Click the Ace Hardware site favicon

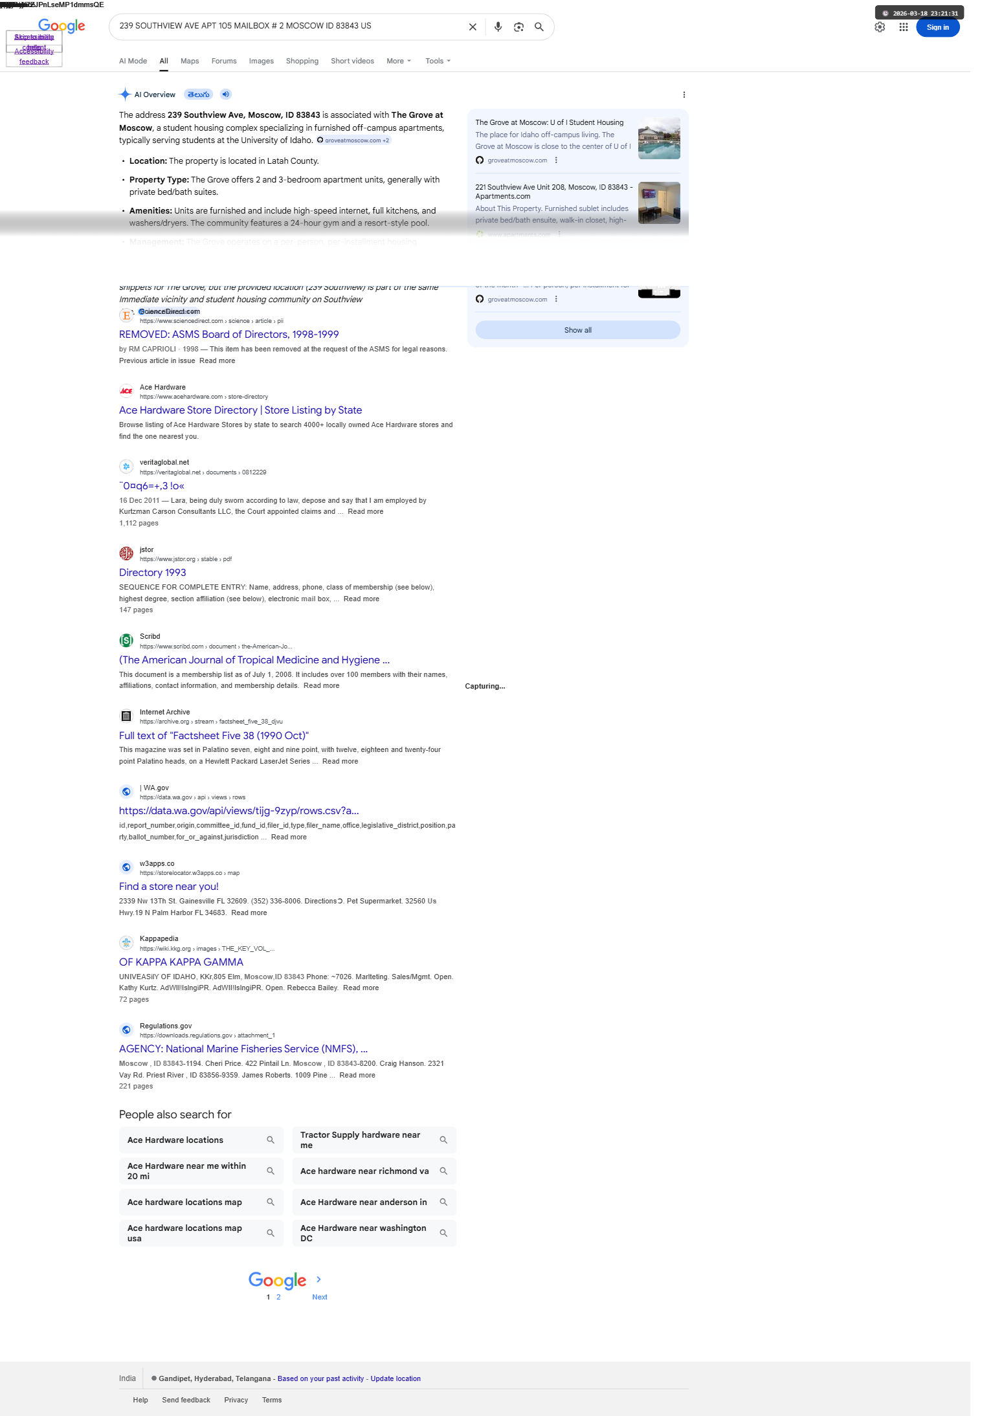[x=126, y=391]
